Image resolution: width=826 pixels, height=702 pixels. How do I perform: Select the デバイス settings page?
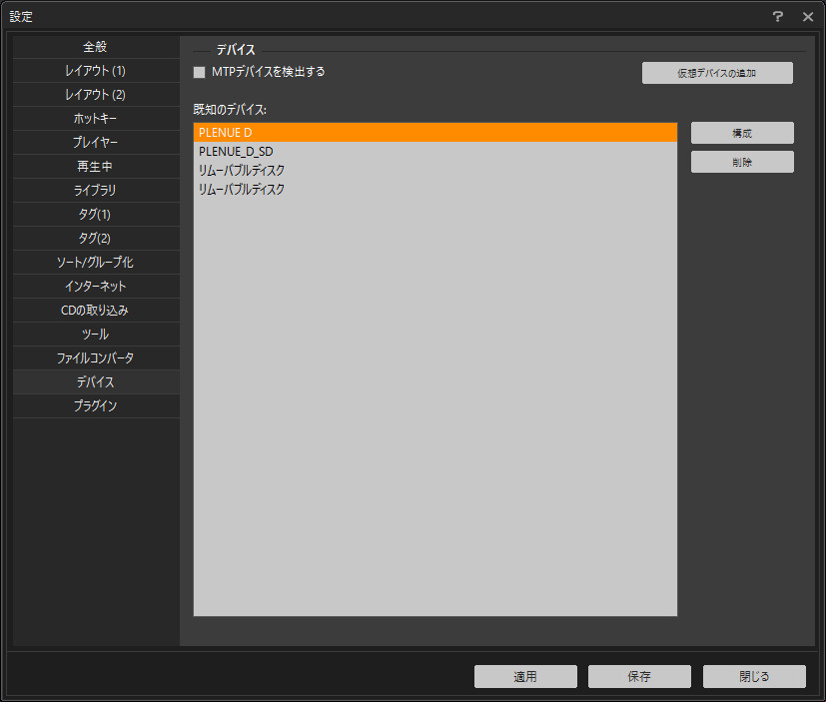point(96,382)
